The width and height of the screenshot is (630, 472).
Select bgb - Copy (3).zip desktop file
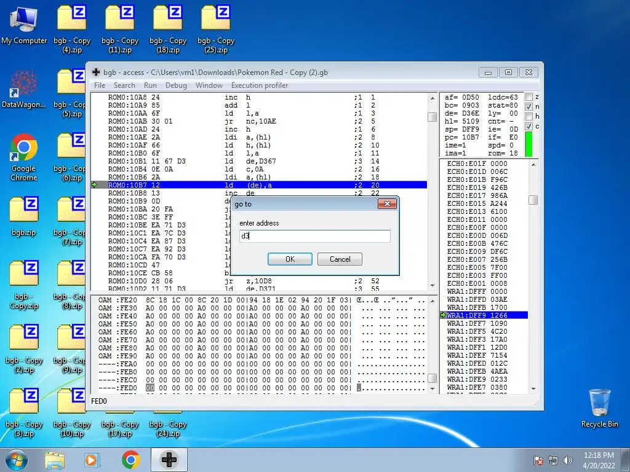(24, 414)
